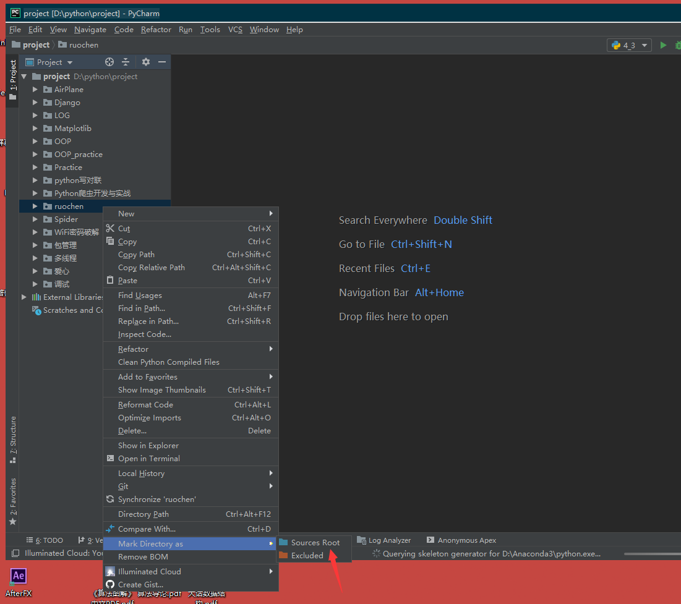The width and height of the screenshot is (681, 604).
Task: Open the Refactor menu in menu bar
Action: (x=156, y=30)
